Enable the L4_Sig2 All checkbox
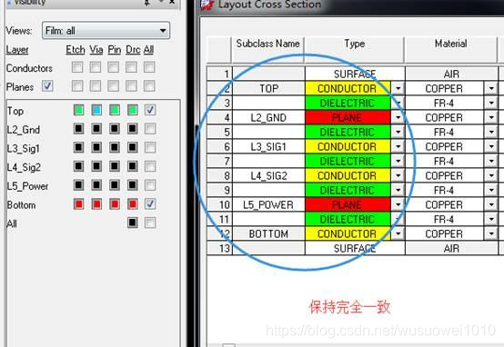The width and height of the screenshot is (504, 347). pyautogui.click(x=150, y=166)
